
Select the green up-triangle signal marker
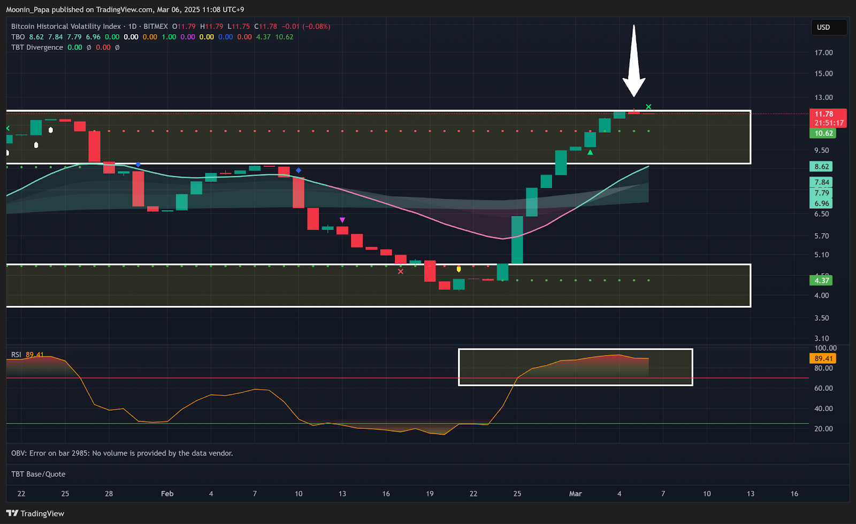tap(590, 152)
